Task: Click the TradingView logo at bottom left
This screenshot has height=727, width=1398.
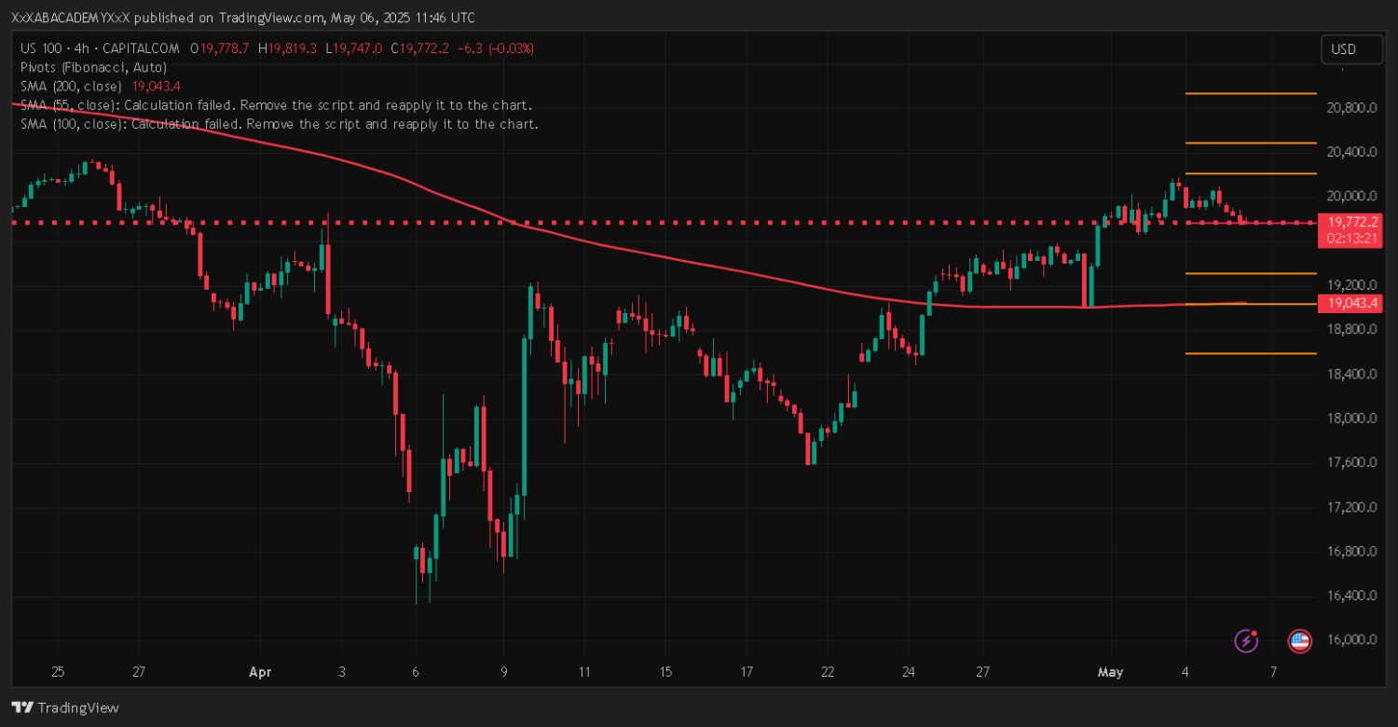Action: coord(65,707)
